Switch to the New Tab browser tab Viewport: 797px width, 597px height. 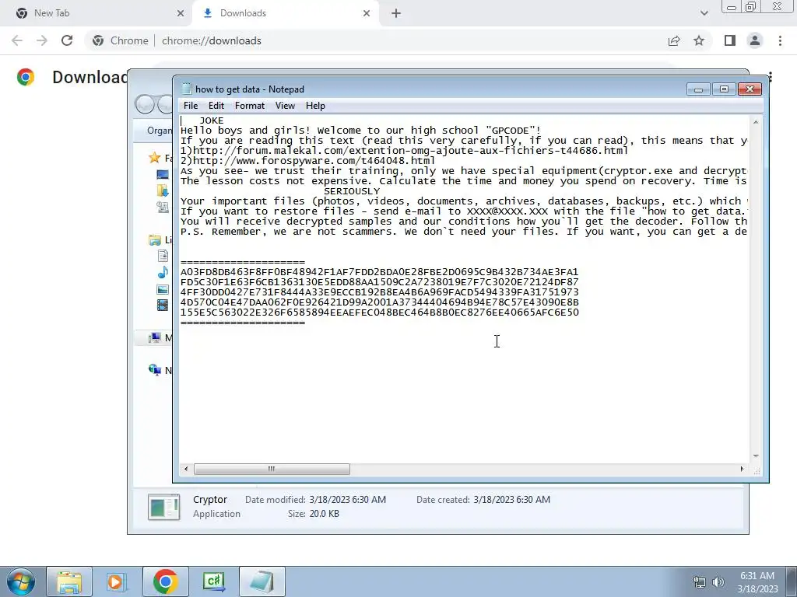(96, 13)
